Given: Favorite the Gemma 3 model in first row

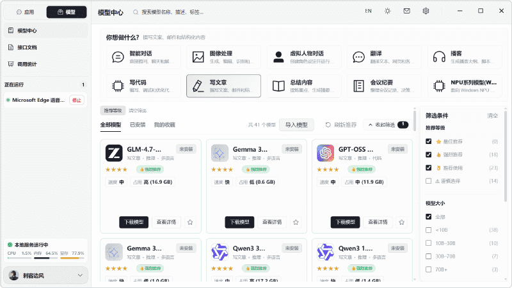Looking at the screenshot, I should click(296, 222).
